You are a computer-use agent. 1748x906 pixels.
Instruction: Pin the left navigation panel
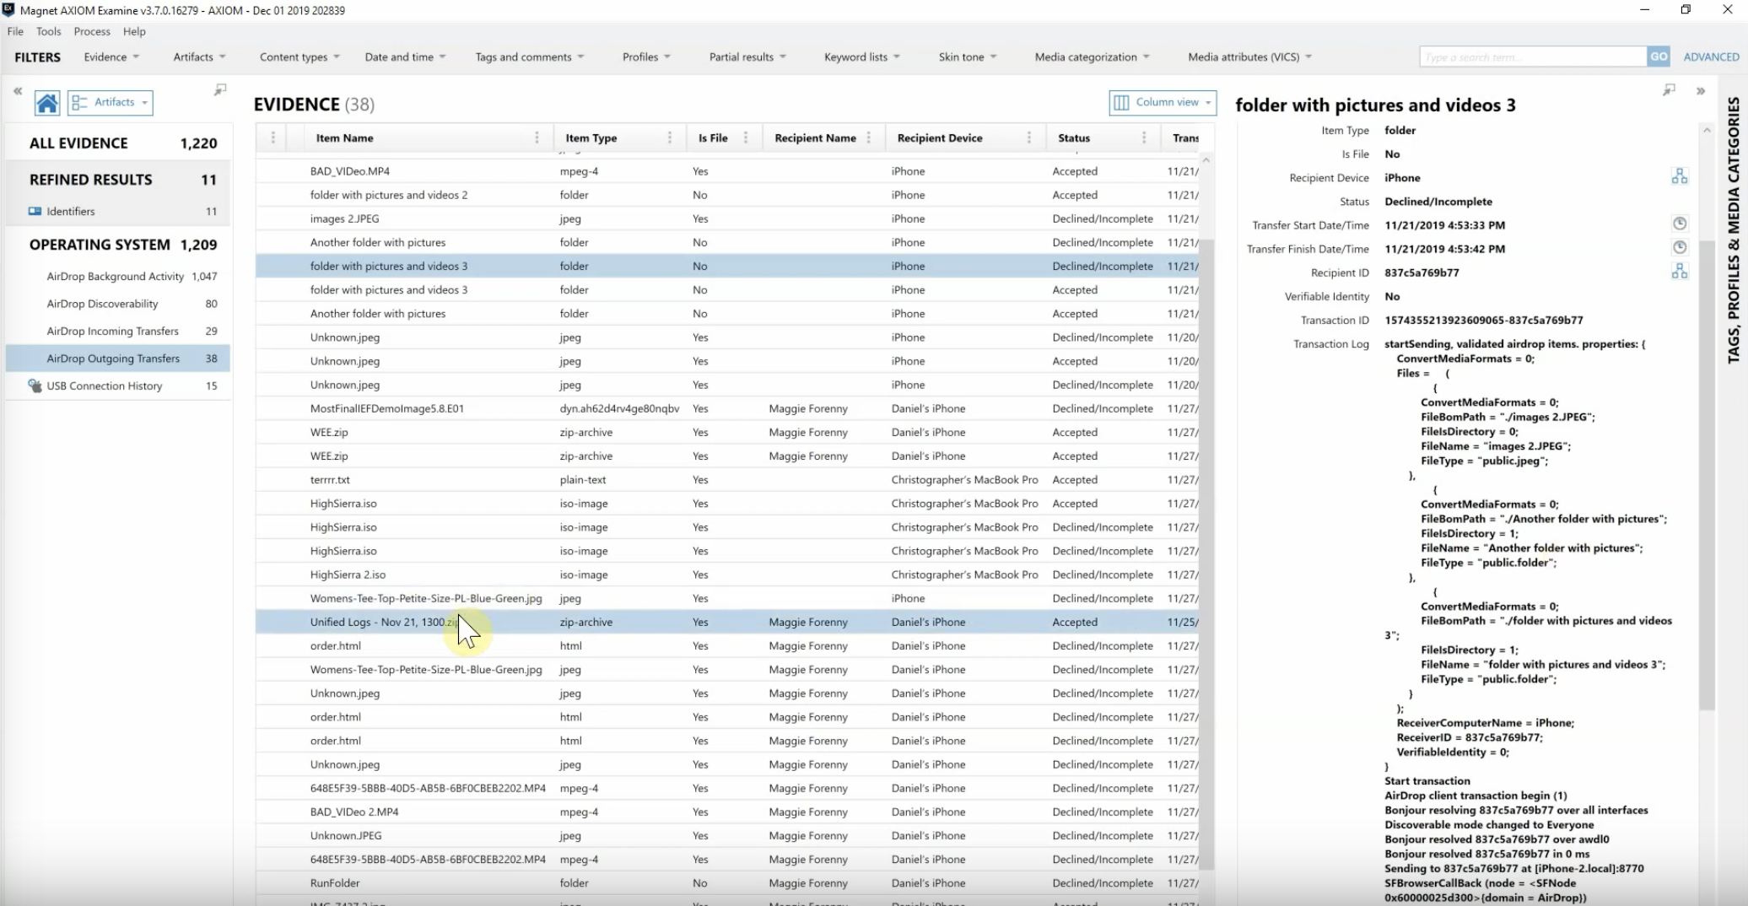tap(220, 89)
